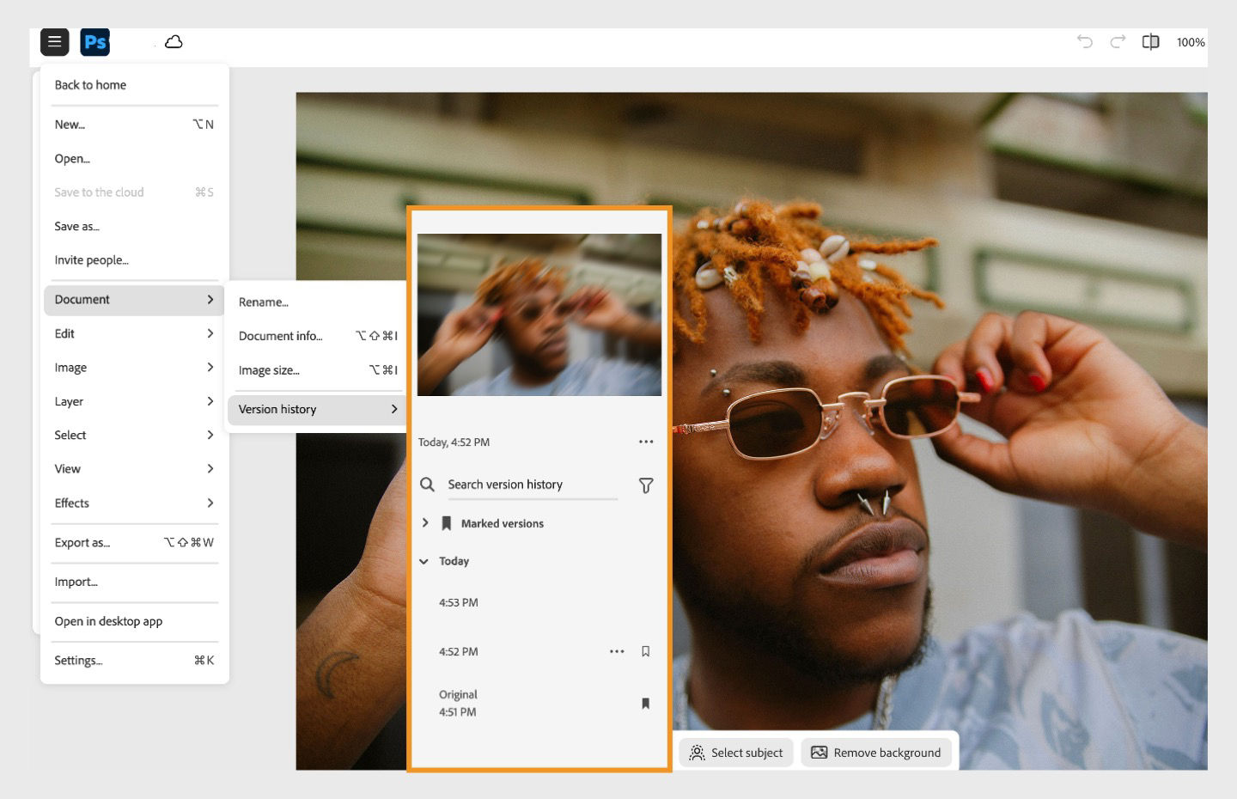The image size is (1237, 799).
Task: Click the search magnifier icon
Action: tap(427, 485)
